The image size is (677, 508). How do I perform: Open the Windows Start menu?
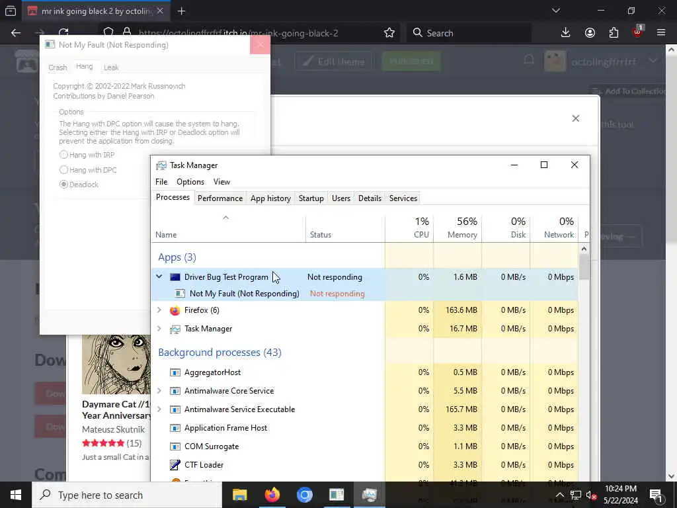coord(16,495)
